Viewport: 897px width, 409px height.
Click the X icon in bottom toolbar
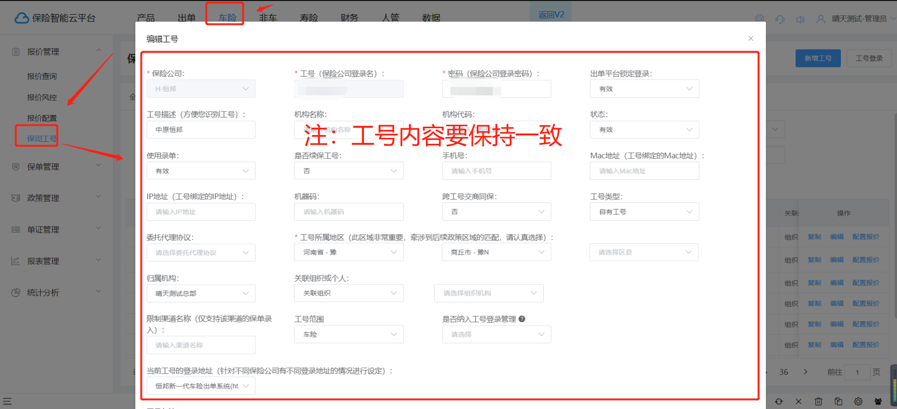(x=798, y=402)
